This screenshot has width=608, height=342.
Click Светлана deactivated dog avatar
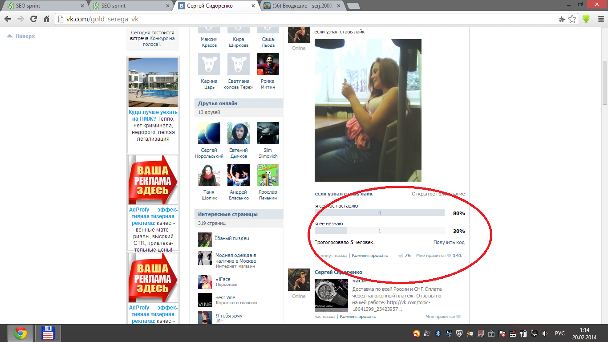pyautogui.click(x=239, y=64)
